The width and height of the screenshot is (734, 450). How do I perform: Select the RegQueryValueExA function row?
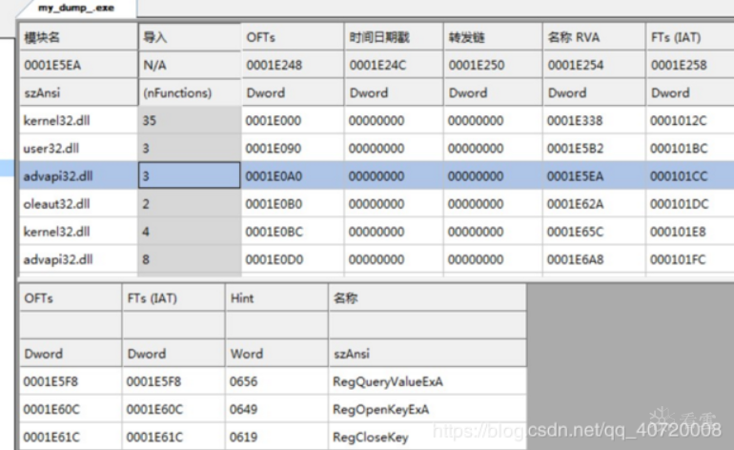(x=273, y=381)
